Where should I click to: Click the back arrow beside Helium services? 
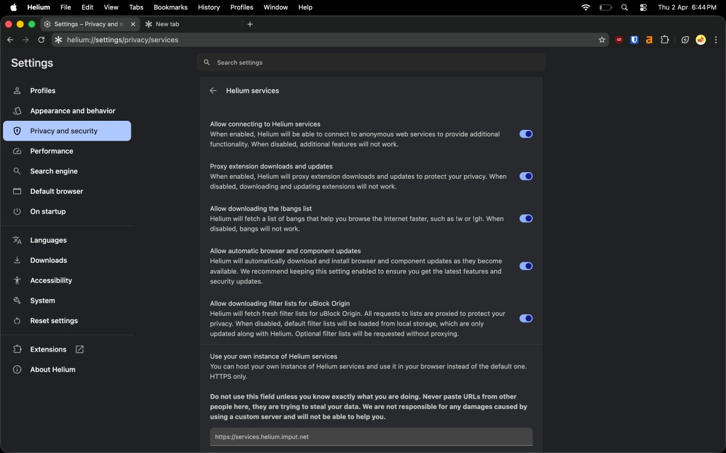(x=213, y=91)
